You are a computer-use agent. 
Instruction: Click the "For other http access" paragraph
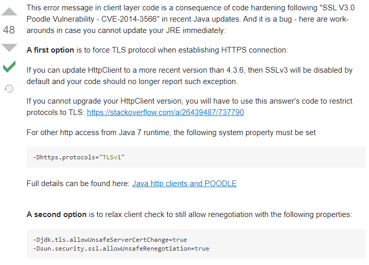[171, 133]
